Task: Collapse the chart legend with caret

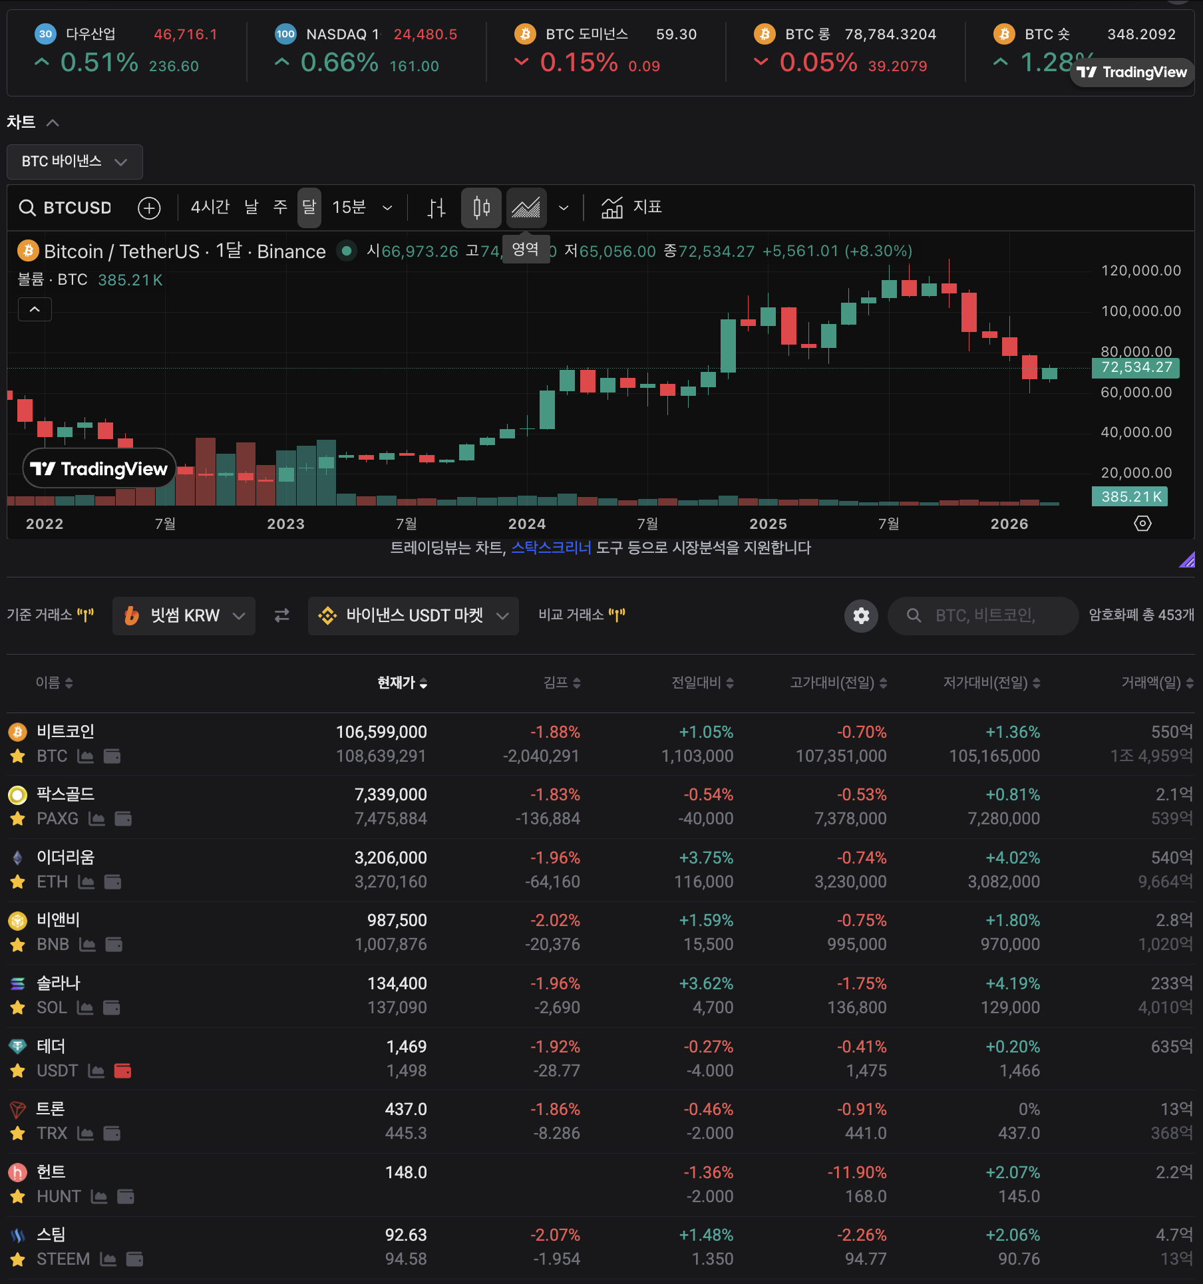Action: pos(35,309)
